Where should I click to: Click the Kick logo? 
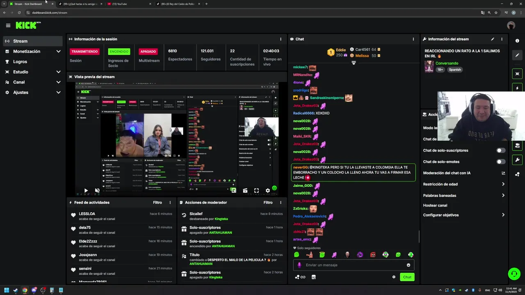pyautogui.click(x=28, y=25)
